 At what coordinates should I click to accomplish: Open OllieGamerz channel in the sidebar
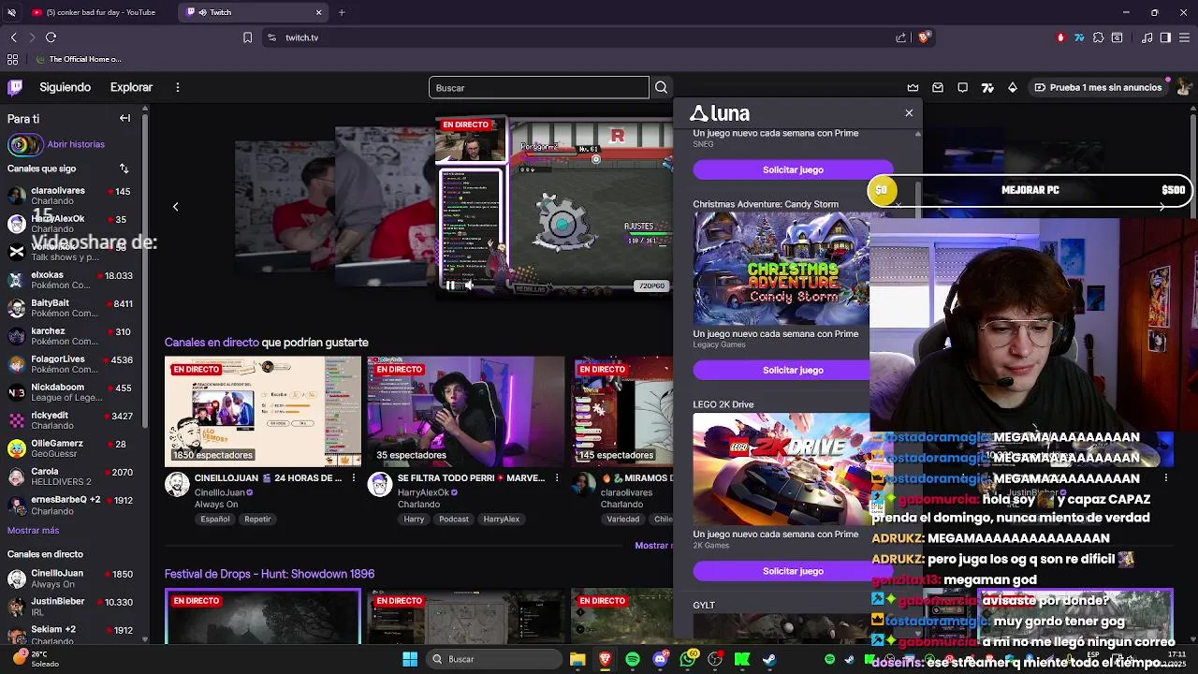click(x=73, y=447)
